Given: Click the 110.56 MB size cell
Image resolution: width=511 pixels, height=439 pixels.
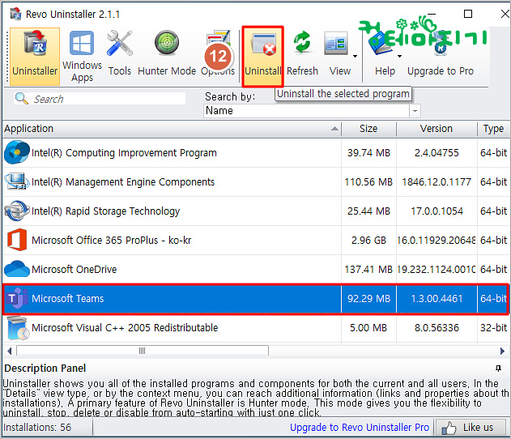Looking at the screenshot, I should coord(368,182).
